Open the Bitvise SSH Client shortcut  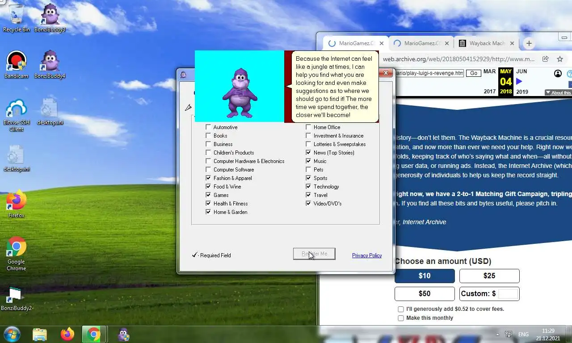pyautogui.click(x=17, y=115)
